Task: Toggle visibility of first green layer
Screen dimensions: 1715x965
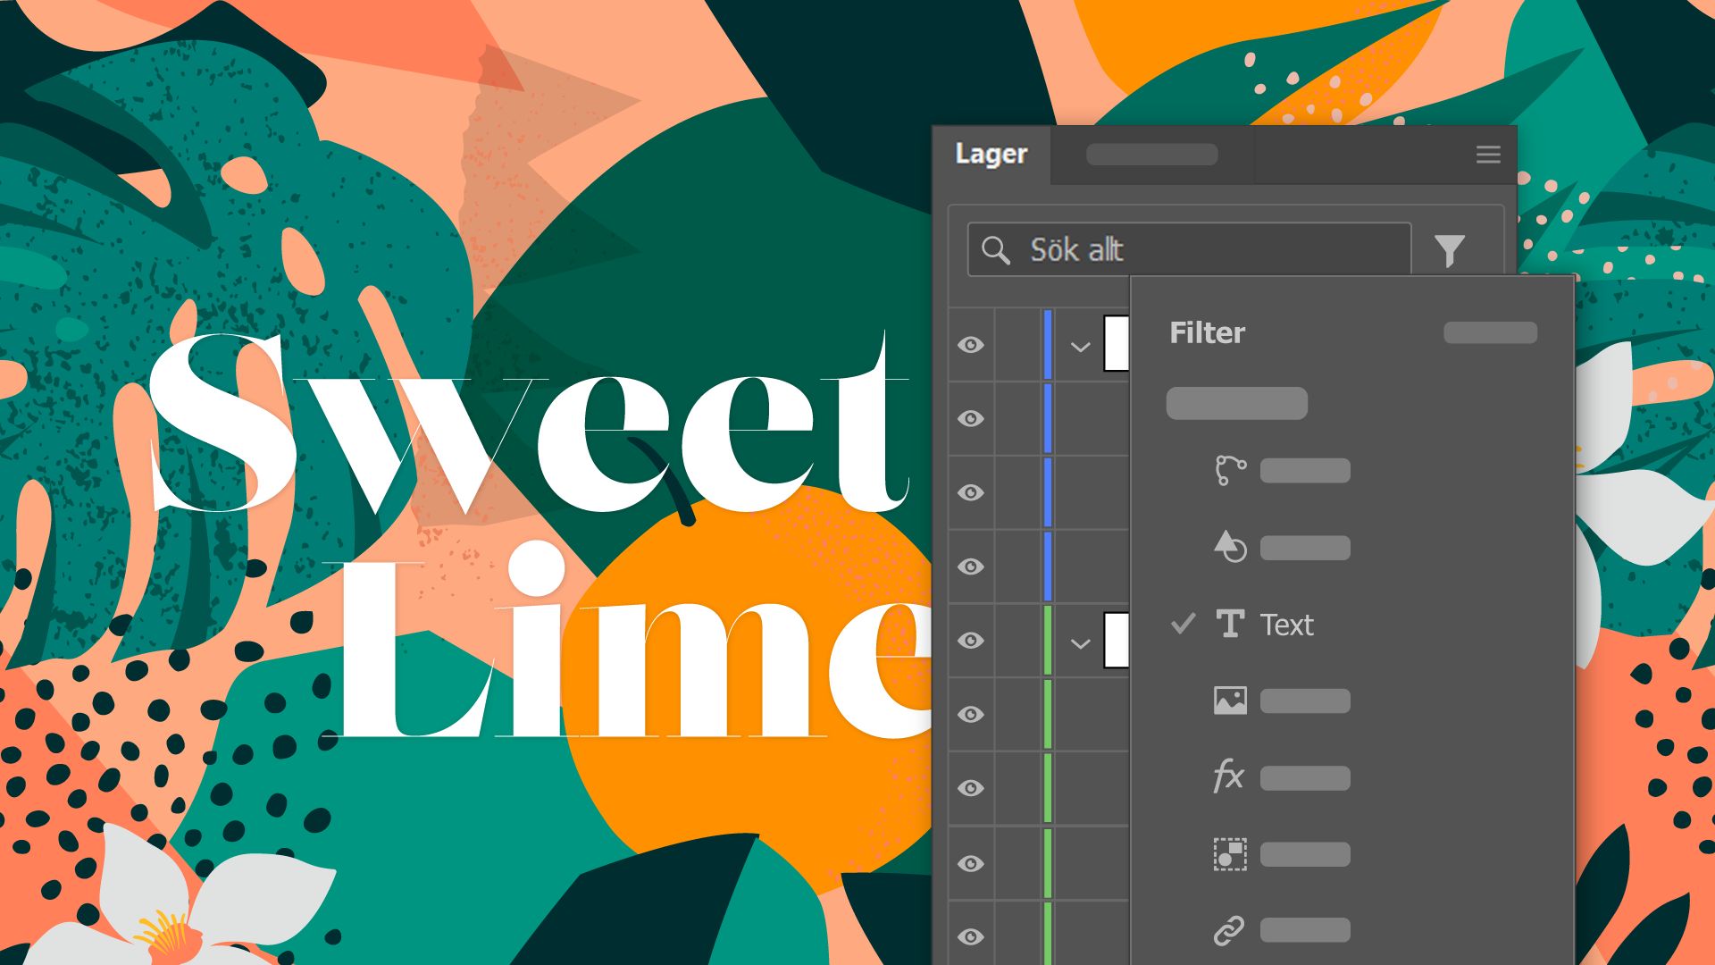Action: [x=971, y=641]
